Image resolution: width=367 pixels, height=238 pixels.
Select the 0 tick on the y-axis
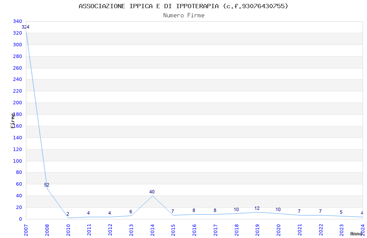click(20, 219)
